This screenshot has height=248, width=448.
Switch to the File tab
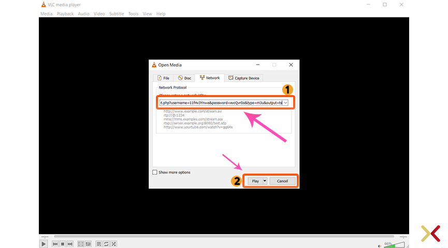pyautogui.click(x=163, y=78)
